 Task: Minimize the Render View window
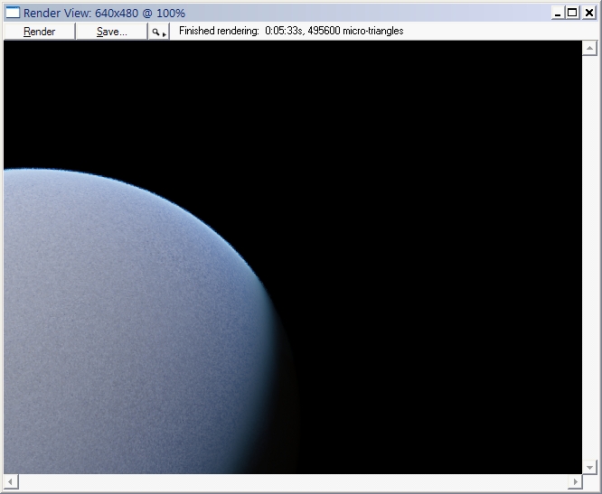559,13
